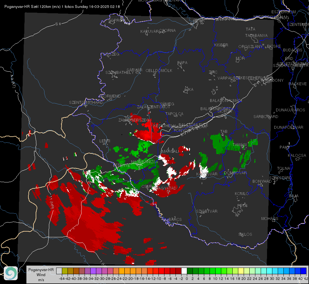Screen dimensions: 309x284
Task: Click the DOMBOVÁR city label
Action: [235, 173]
